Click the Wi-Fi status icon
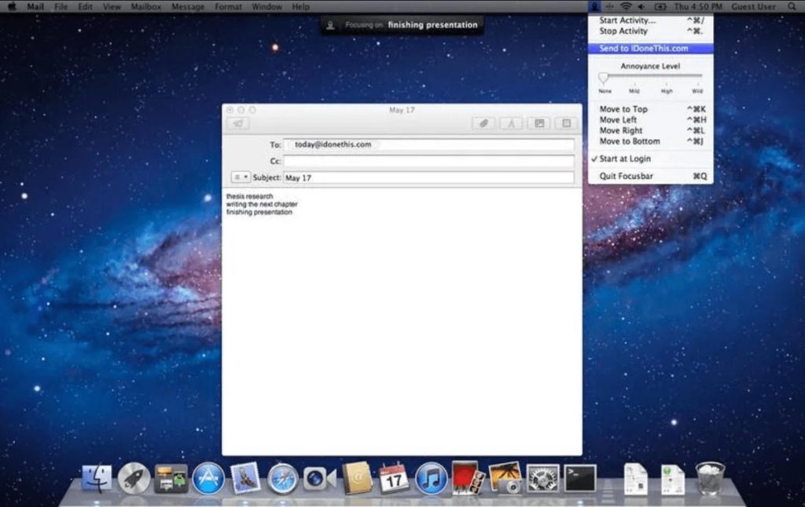 point(625,6)
